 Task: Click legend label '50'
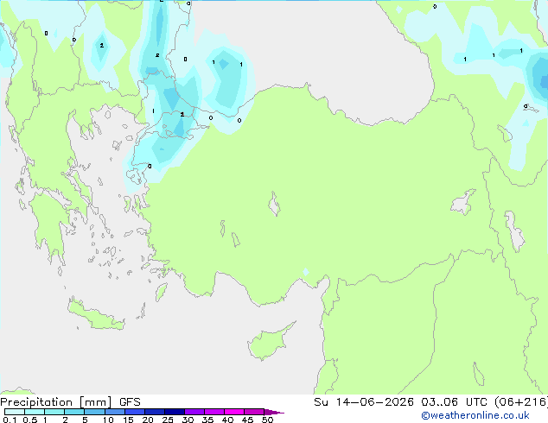click(x=267, y=420)
